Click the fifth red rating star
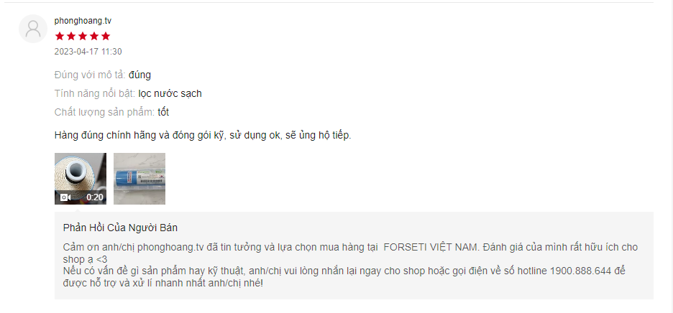This screenshot has width=673, height=313. 106,37
